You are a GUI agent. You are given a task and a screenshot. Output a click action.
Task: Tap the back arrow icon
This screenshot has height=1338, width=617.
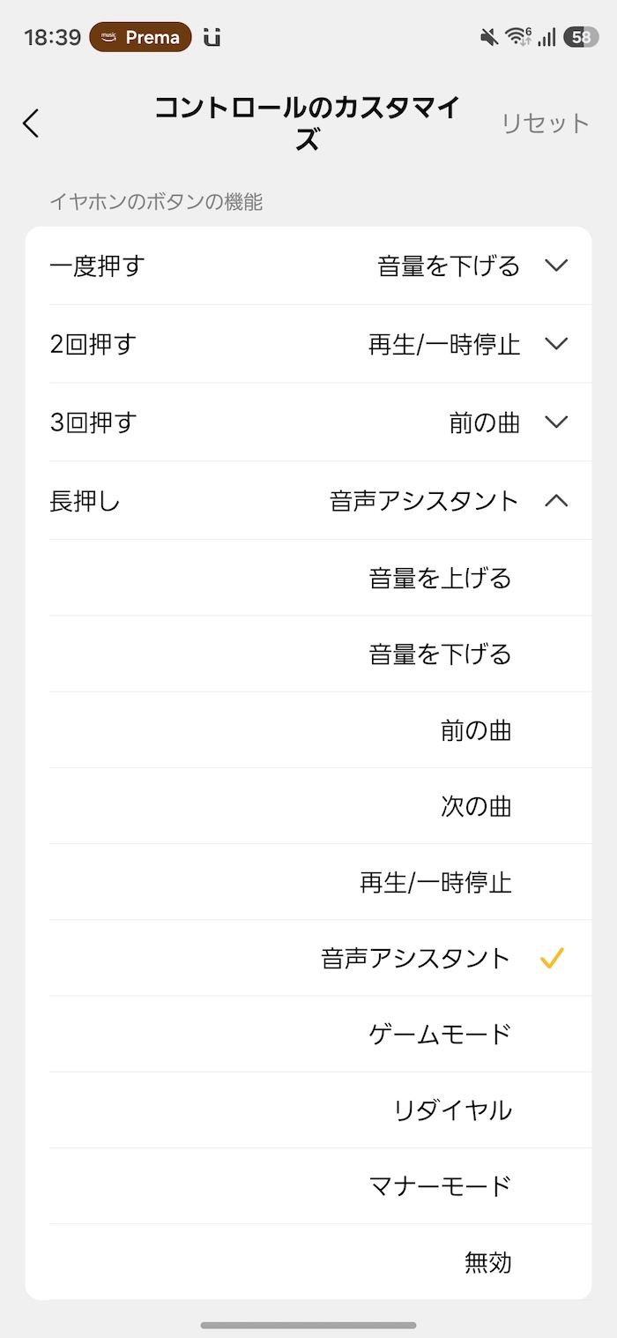pos(32,123)
